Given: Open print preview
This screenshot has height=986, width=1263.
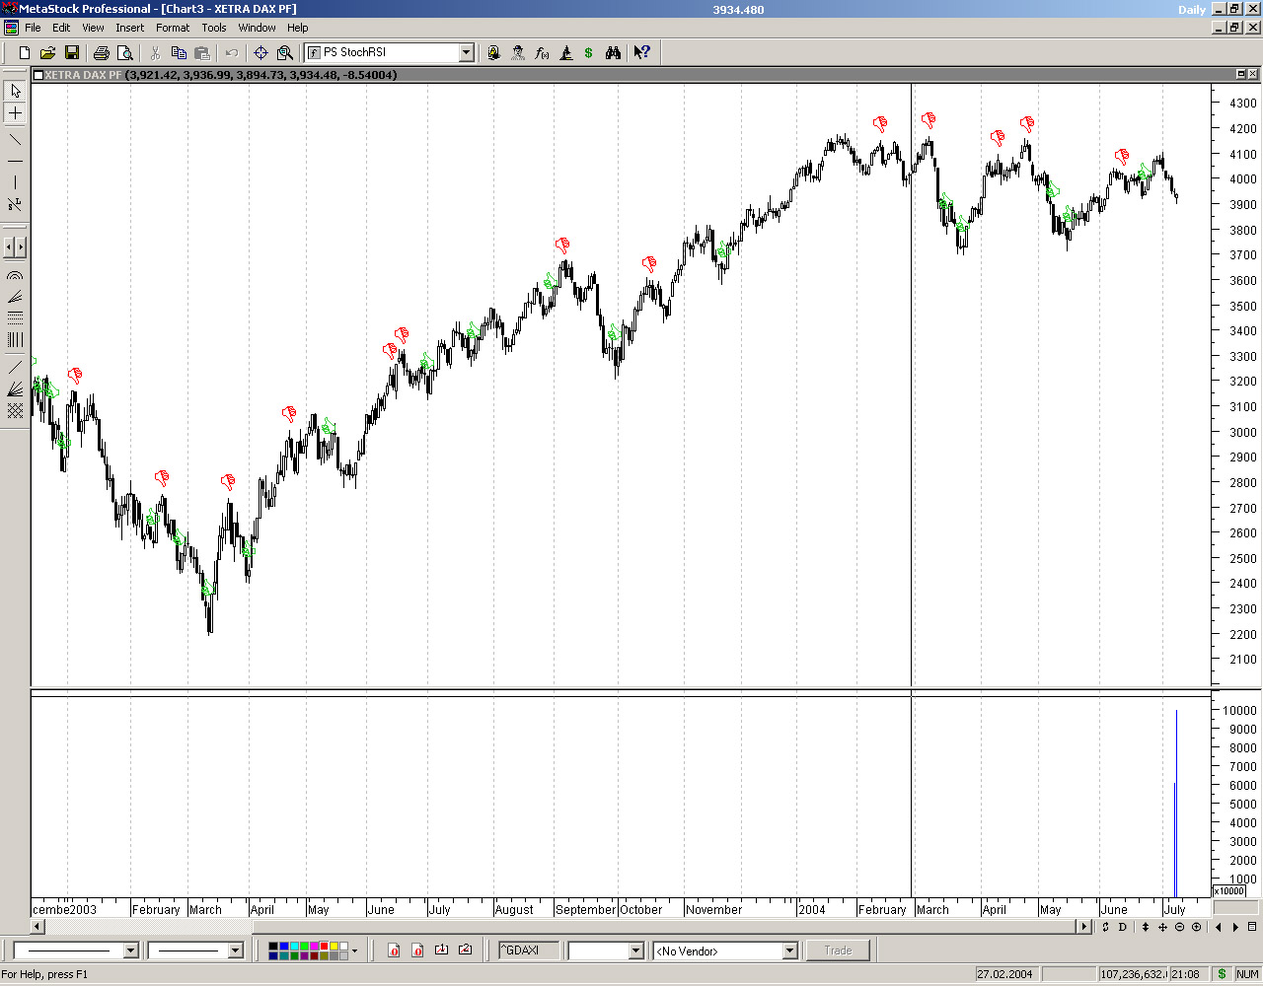Looking at the screenshot, I should point(124,52).
